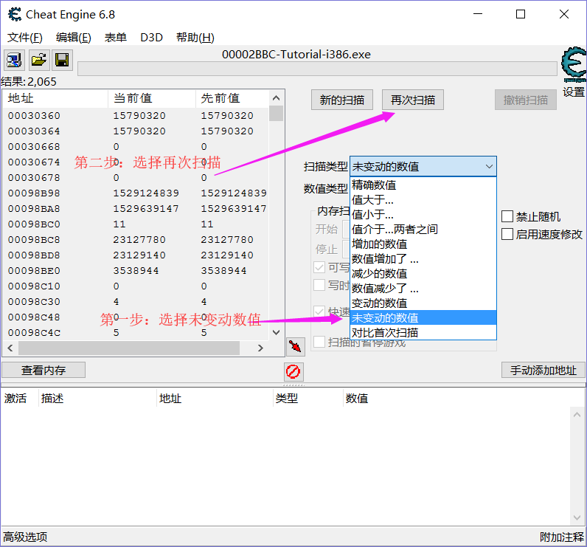
Task: Open the 表单 menu
Action: tap(115, 38)
